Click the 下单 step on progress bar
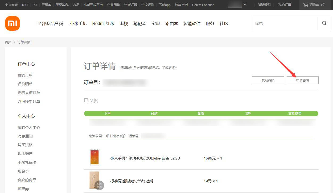Image resolution: width=333 pixels, height=193 pixels. [x=108, y=114]
